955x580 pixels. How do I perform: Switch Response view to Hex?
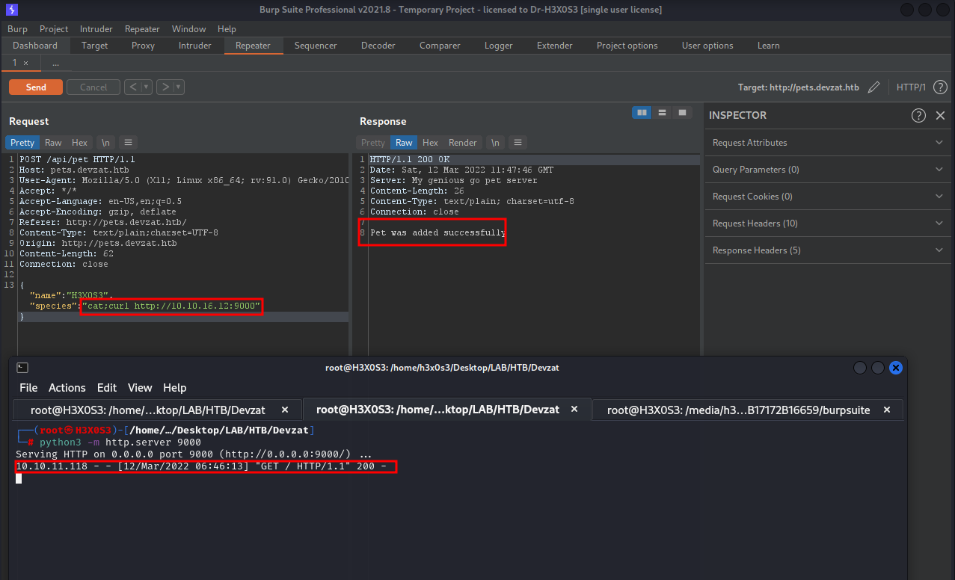pyautogui.click(x=430, y=142)
